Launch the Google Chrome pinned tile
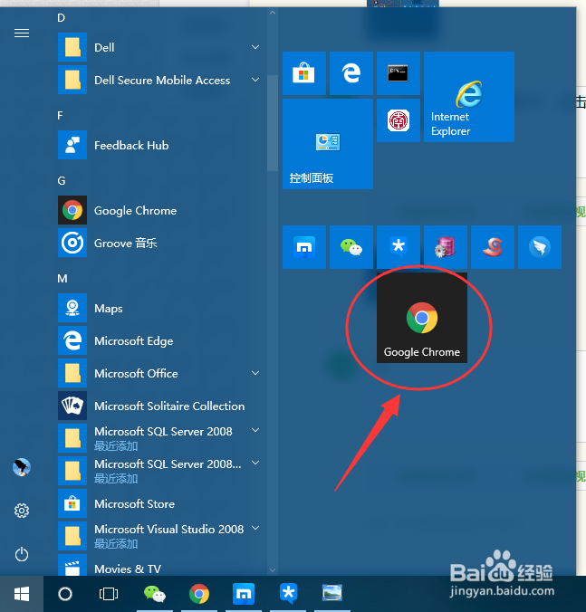Image resolution: width=586 pixels, height=612 pixels. tap(422, 318)
